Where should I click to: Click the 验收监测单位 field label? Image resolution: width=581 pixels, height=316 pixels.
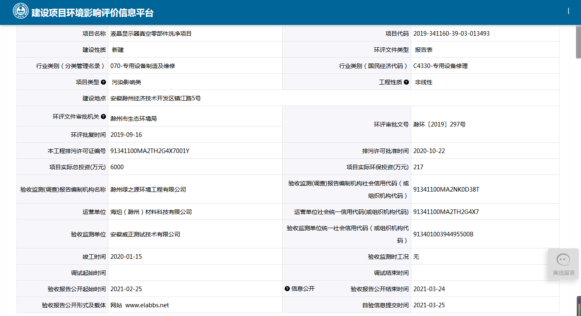click(88, 234)
